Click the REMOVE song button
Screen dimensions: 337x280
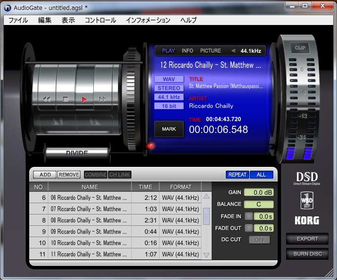[x=69, y=175]
